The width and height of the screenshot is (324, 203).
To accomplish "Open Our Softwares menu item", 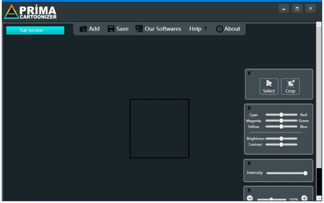I will (158, 29).
